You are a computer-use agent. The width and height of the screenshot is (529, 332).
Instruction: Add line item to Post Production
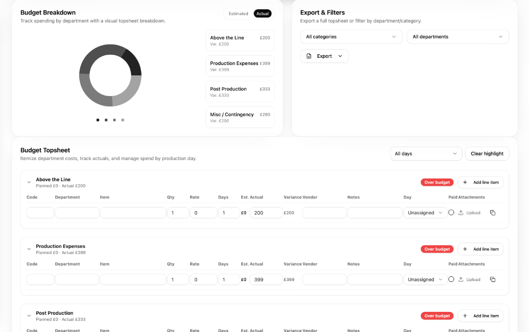point(480,316)
